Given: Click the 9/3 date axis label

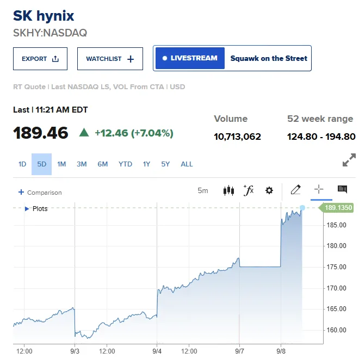Looking at the screenshot, I should [x=75, y=351].
